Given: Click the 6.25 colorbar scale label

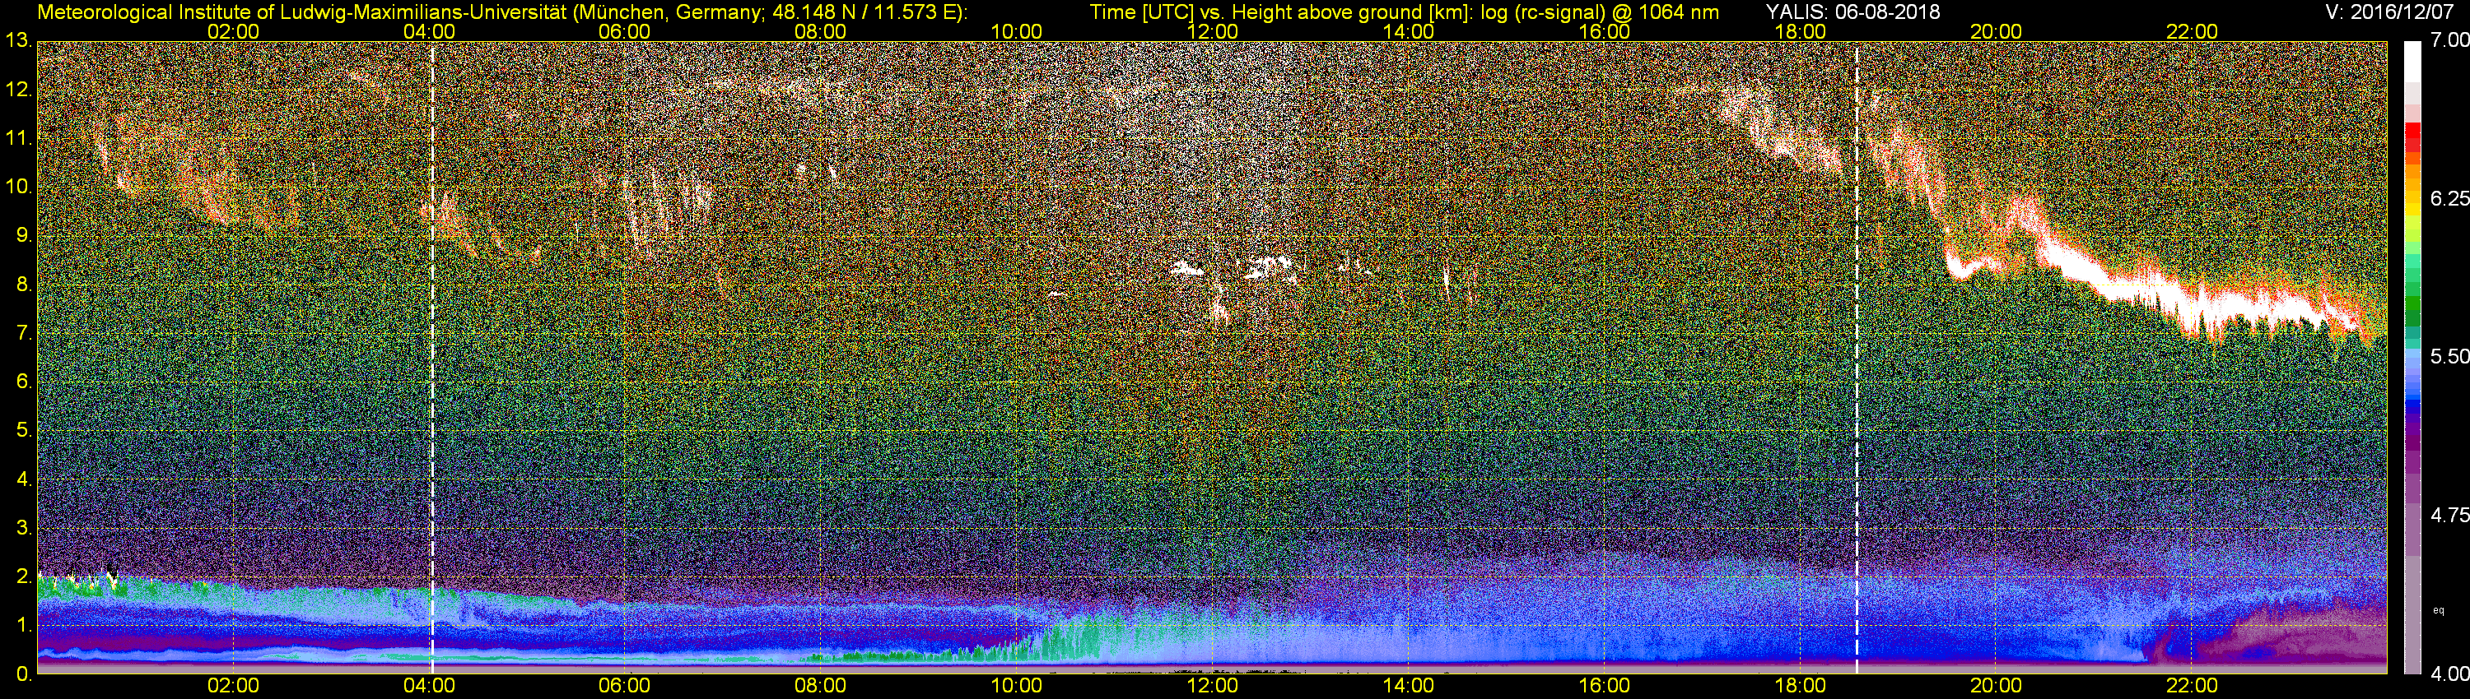Looking at the screenshot, I should (2450, 198).
